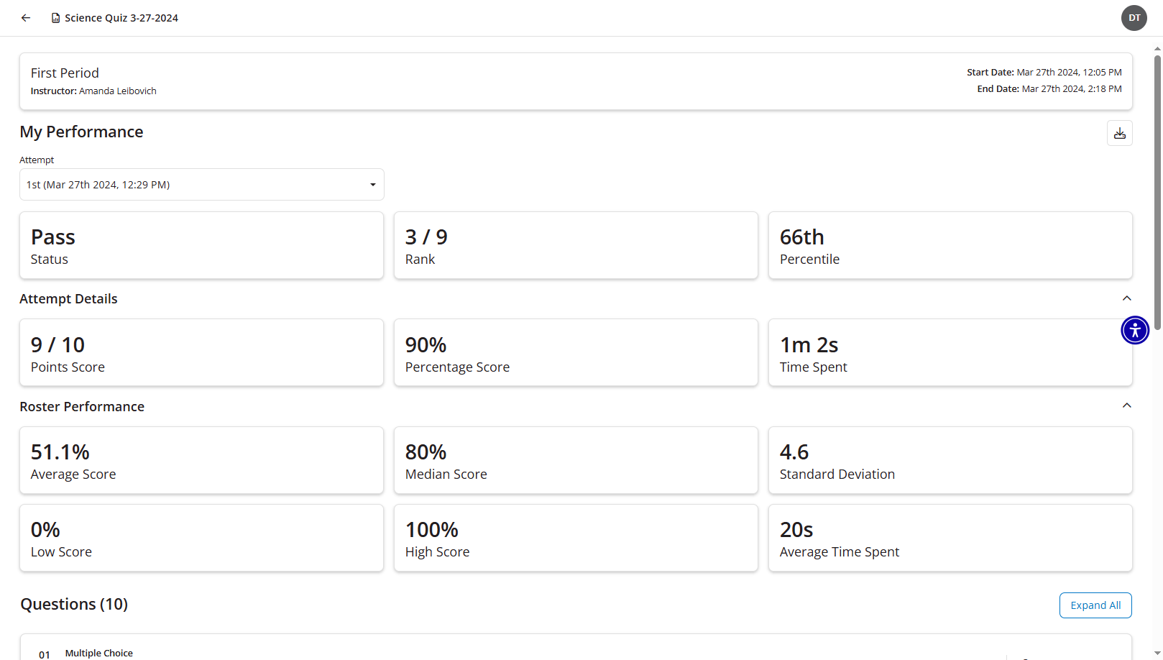Collapse the Roster Performance section
The image size is (1163, 660).
1126,406
